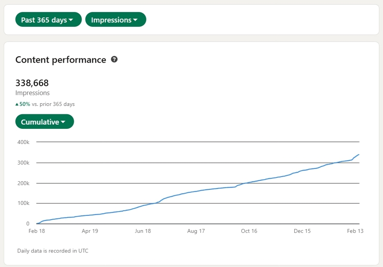Click the Content performance heading

[x=61, y=60]
